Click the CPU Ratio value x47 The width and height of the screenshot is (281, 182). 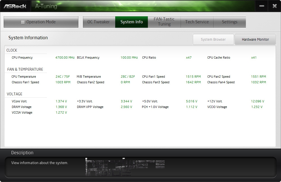[x=189, y=57]
